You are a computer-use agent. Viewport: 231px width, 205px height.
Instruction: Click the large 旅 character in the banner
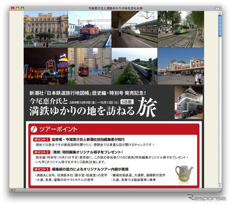click(x=147, y=107)
